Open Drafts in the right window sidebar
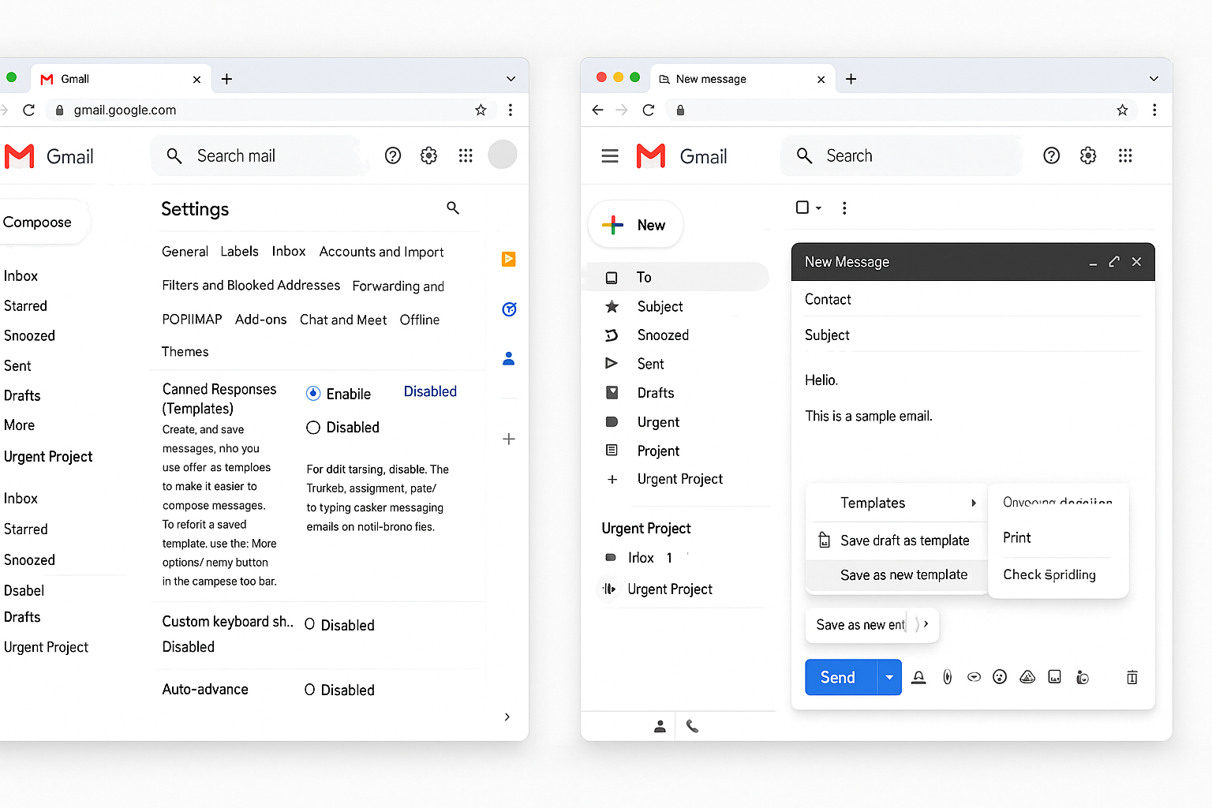The width and height of the screenshot is (1212, 808). tap(656, 393)
